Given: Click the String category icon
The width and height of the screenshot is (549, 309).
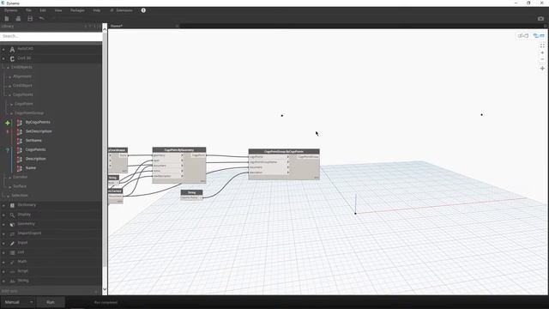Looking at the screenshot, I should click(12, 281).
